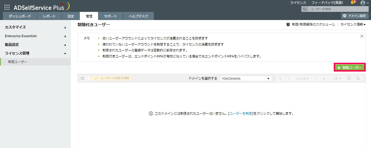Click the ユーザーを制限 inline link

coord(241,114)
